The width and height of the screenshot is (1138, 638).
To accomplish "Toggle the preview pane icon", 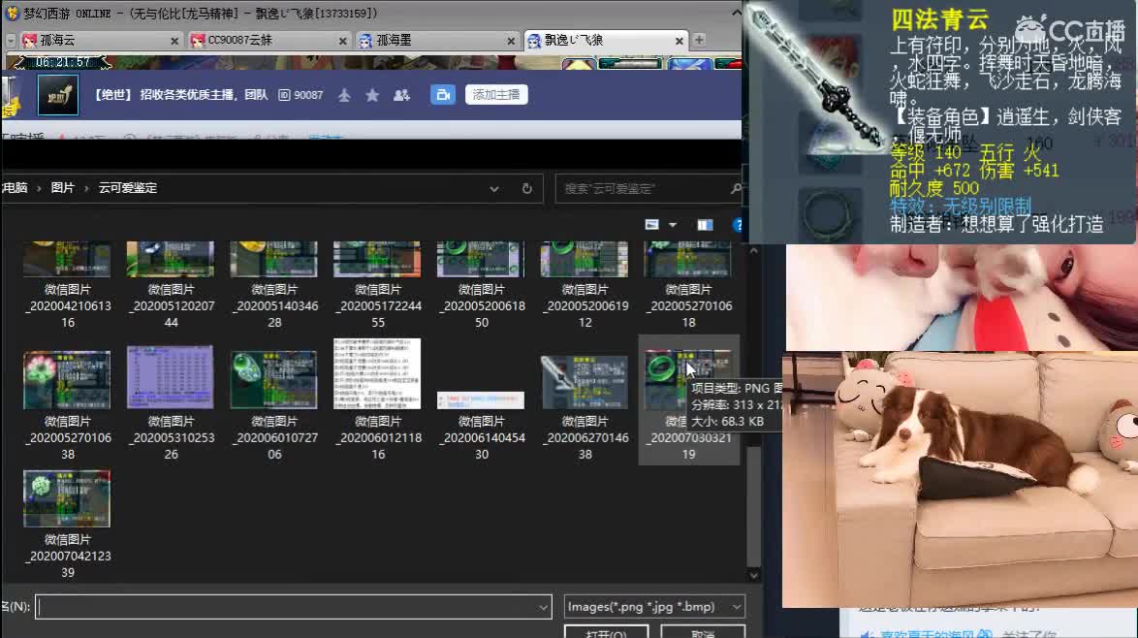I will coord(705,225).
